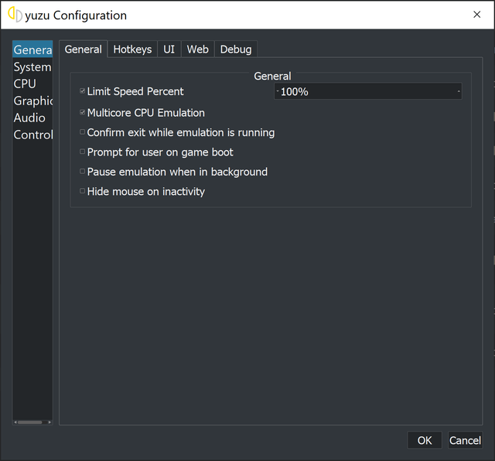Select the General tab
Screen dimensions: 495x461
coord(84,50)
